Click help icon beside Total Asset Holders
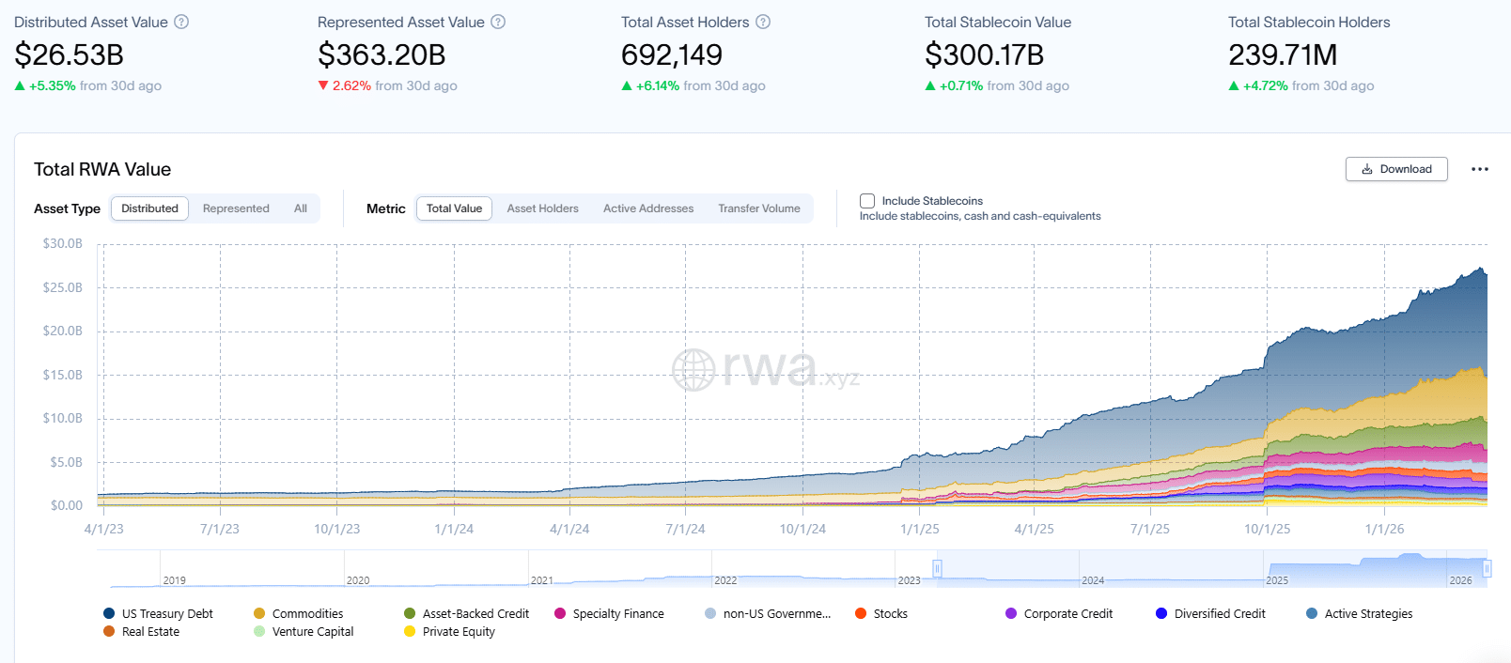This screenshot has height=663, width=1511. click(x=763, y=22)
